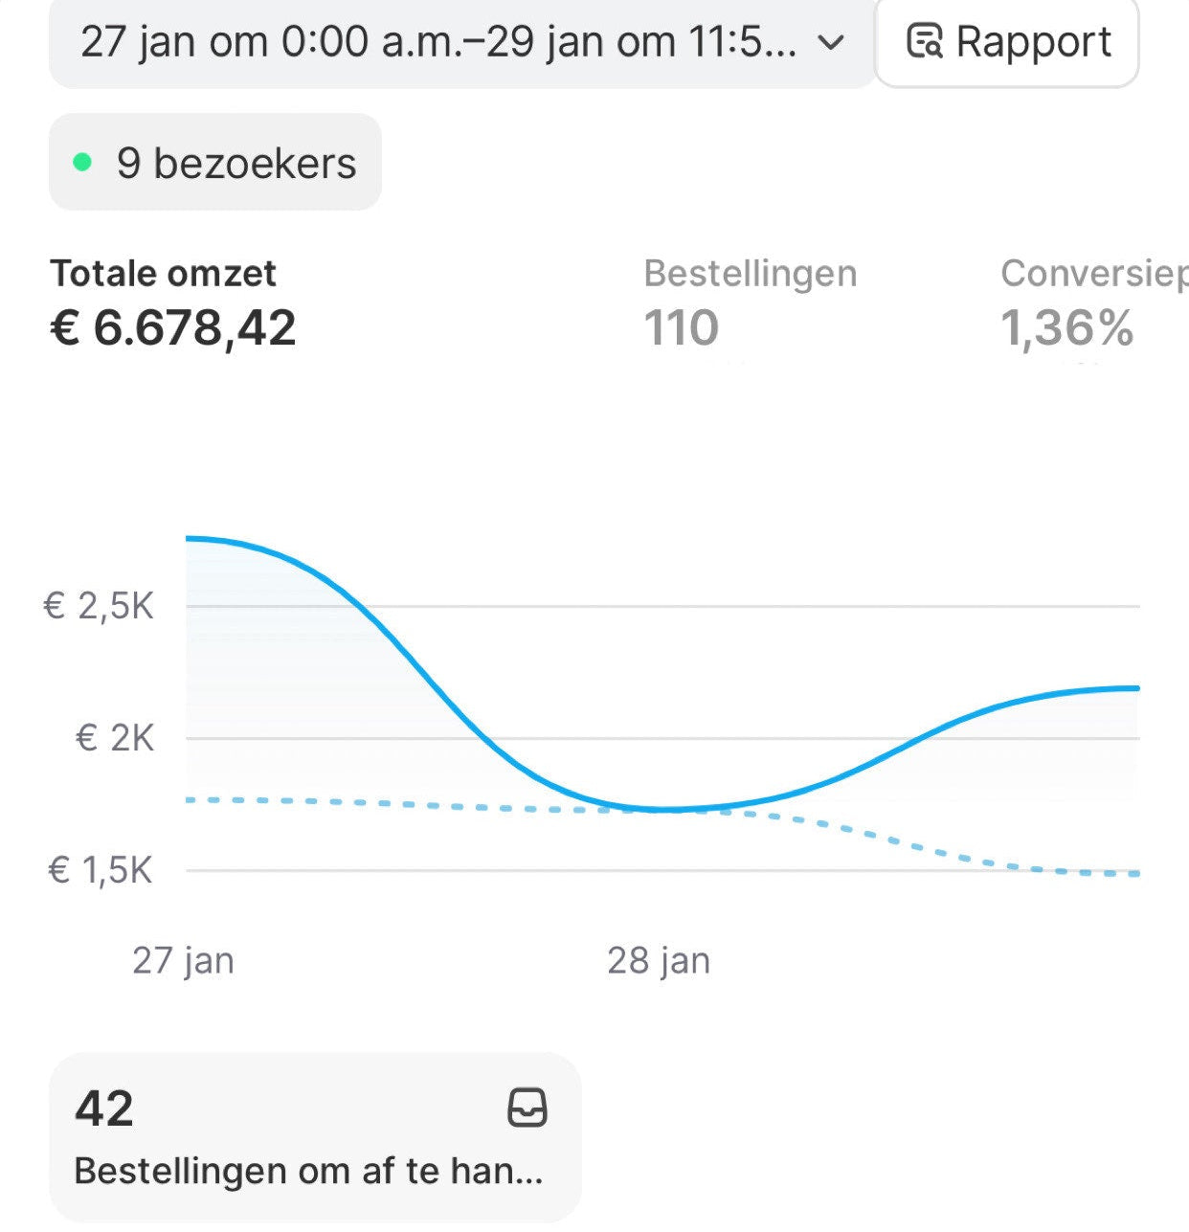Click the 27 jan axis label
Viewport: 1189px width, 1232px height.
pos(183,960)
